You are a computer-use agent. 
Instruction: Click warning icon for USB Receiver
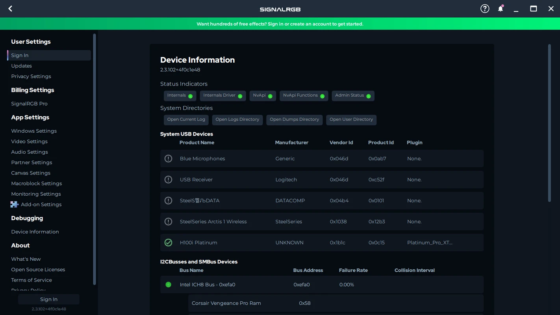click(x=168, y=180)
